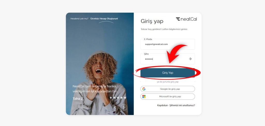The image size is (265, 126).
Task: Click the Microsoft logo icon
Action: pos(144,97)
